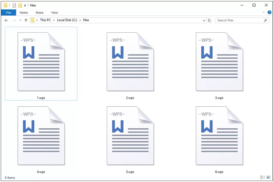This screenshot has height=182, width=273.
Task: Click the address bar folder icon
Action: coord(32,20)
